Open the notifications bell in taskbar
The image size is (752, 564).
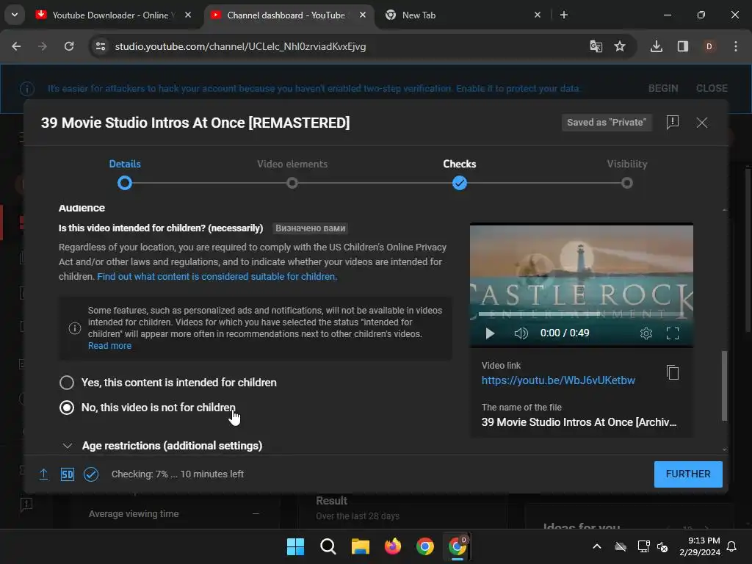(x=732, y=546)
